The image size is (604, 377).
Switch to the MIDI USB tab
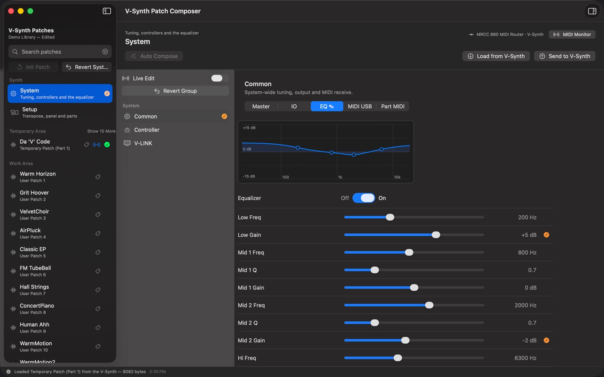click(x=359, y=106)
